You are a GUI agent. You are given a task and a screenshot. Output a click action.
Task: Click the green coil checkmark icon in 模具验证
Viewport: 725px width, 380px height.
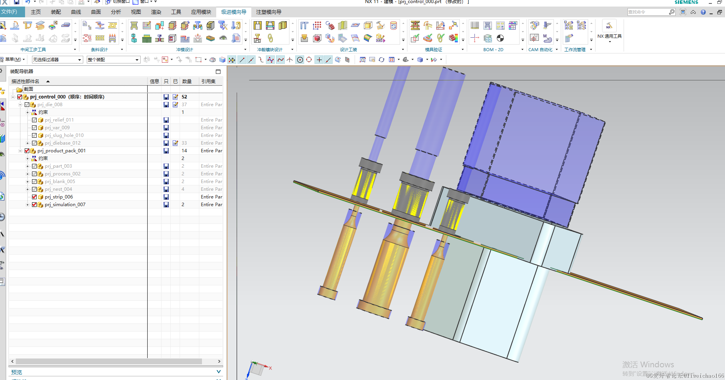pos(440,38)
